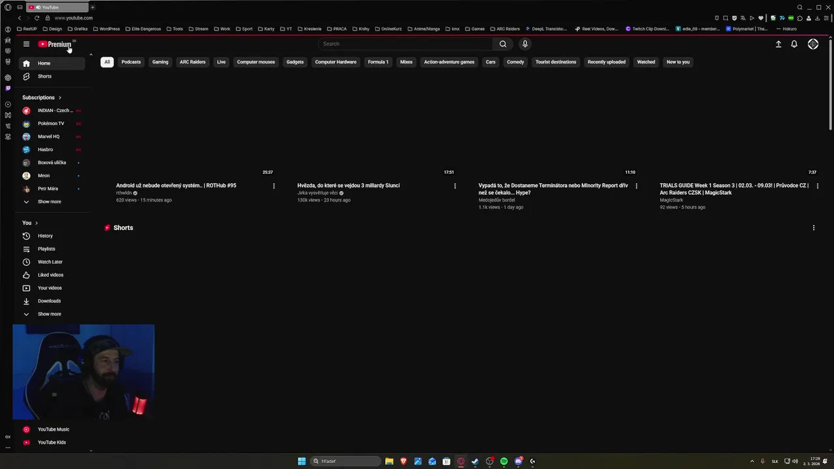
Task: Open the Jirka vysvětluje věci channel link
Action: [x=317, y=193]
